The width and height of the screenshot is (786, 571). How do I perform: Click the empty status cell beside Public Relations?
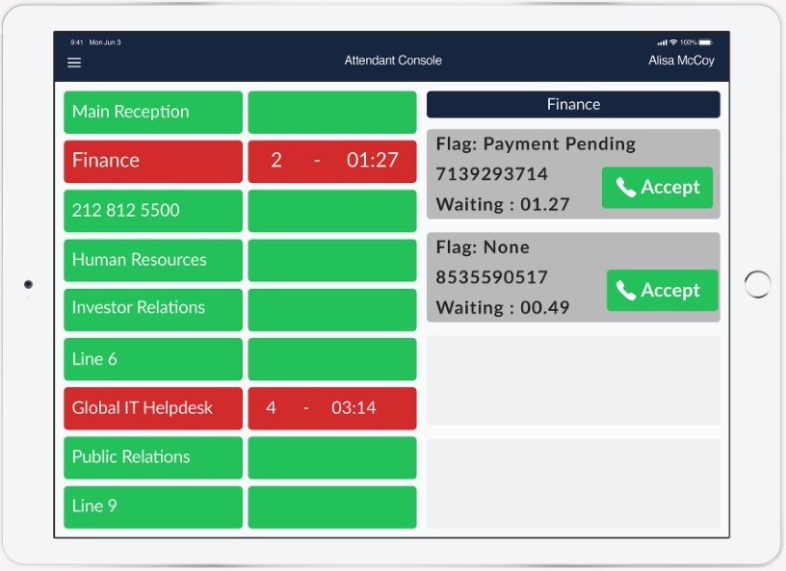pyautogui.click(x=332, y=457)
